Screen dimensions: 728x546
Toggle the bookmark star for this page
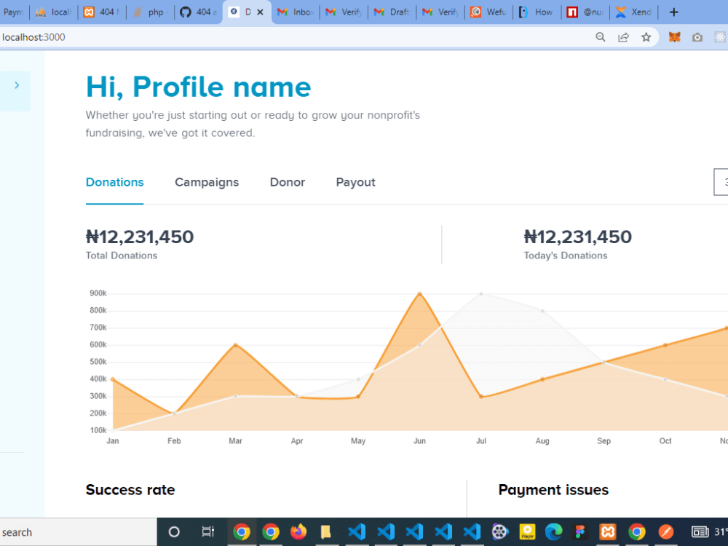click(x=646, y=36)
